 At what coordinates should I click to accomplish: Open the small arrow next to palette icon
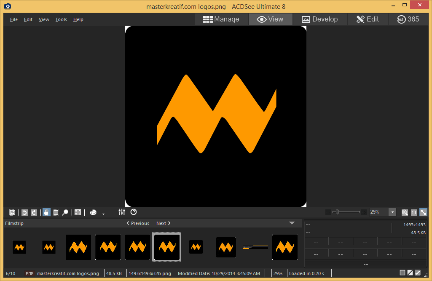pyautogui.click(x=103, y=214)
